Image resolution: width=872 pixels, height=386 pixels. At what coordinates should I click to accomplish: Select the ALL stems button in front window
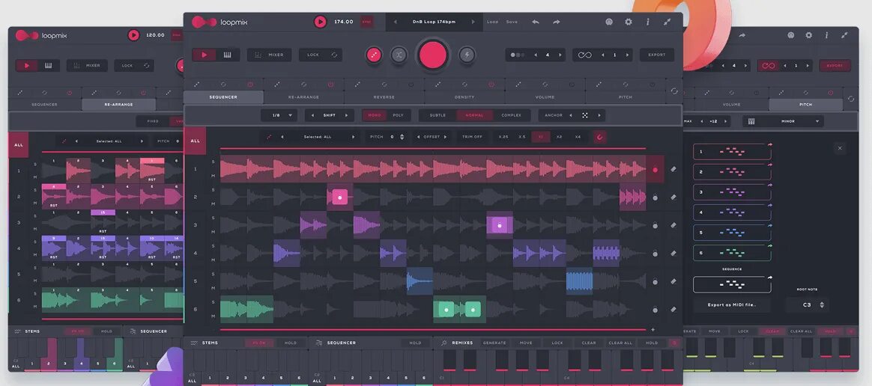point(196,141)
